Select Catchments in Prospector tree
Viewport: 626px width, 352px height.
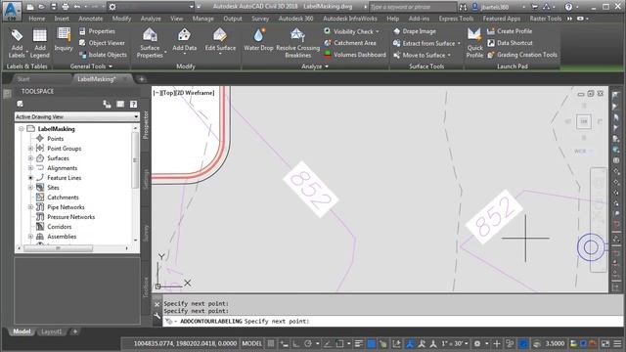pos(63,198)
